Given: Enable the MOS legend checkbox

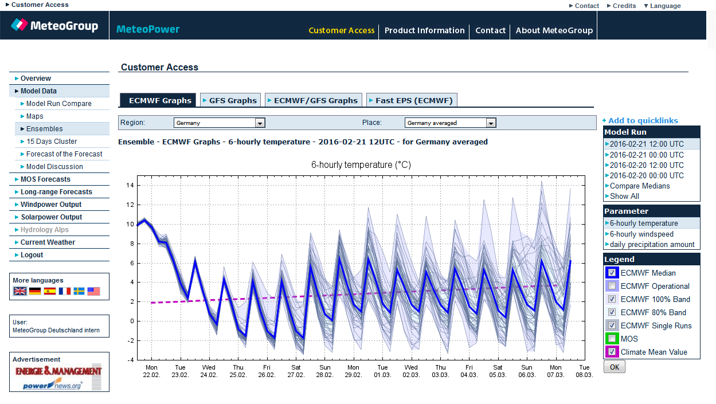Looking at the screenshot, I should [612, 339].
